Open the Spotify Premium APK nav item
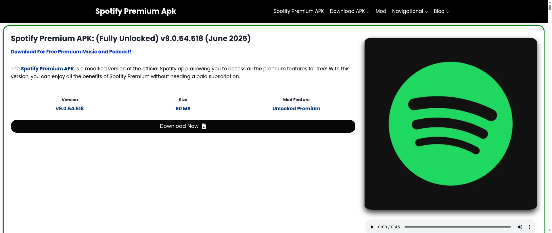The width and height of the screenshot is (552, 233). (299, 11)
